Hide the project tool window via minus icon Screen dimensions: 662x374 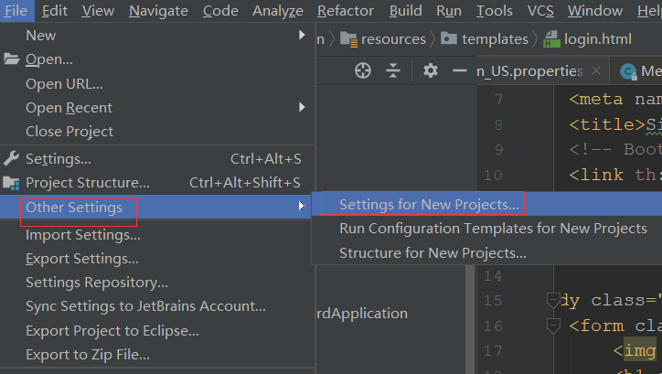tap(459, 70)
